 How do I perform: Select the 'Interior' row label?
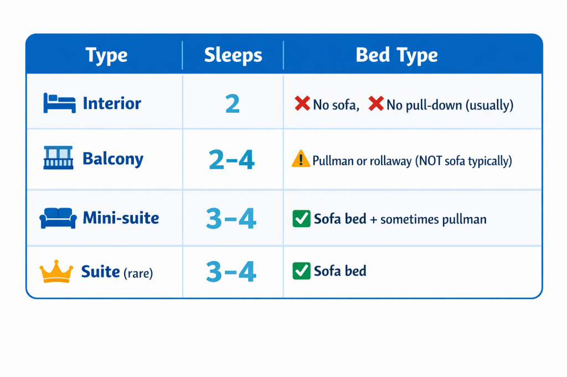(x=112, y=103)
